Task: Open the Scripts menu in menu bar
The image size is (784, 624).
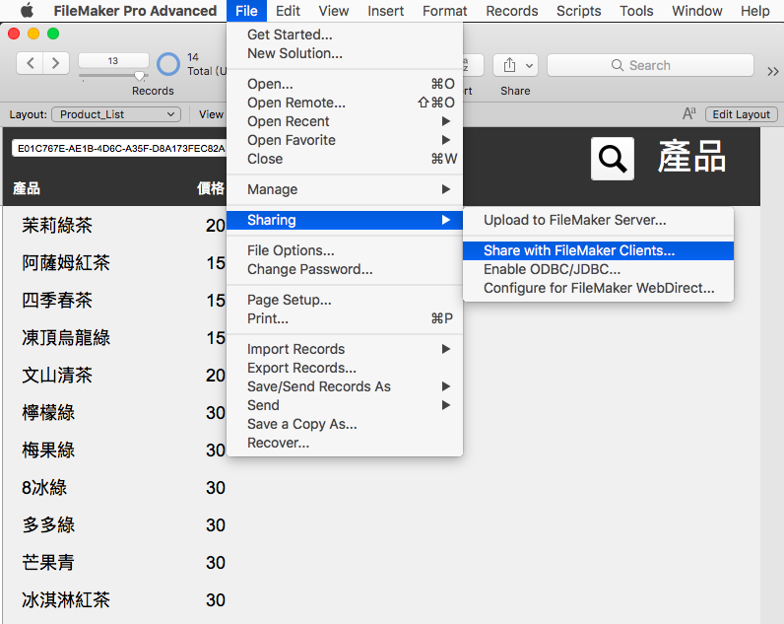Action: 578,11
